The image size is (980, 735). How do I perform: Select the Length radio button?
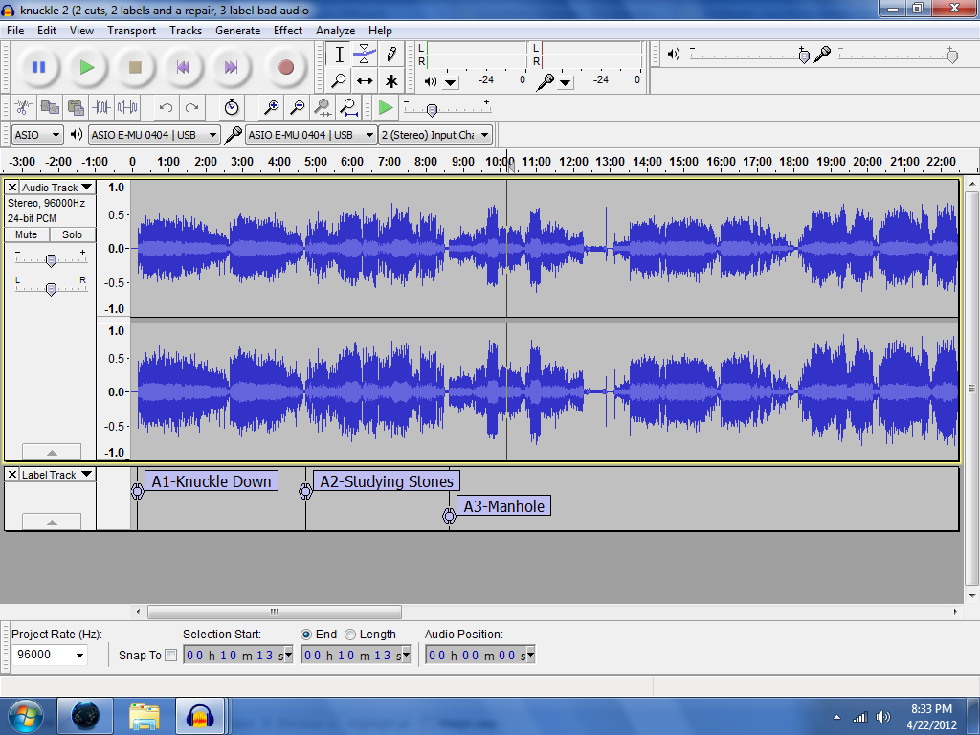(350, 635)
